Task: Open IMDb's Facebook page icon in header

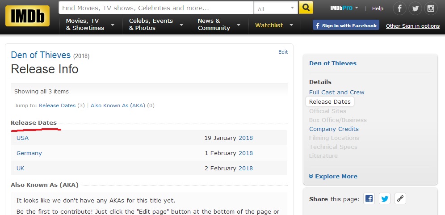Action: (x=400, y=8)
